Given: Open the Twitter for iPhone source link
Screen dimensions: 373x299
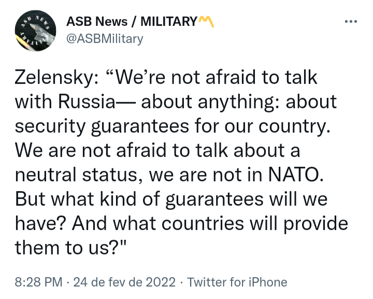Looking at the screenshot, I should [x=237, y=282].
